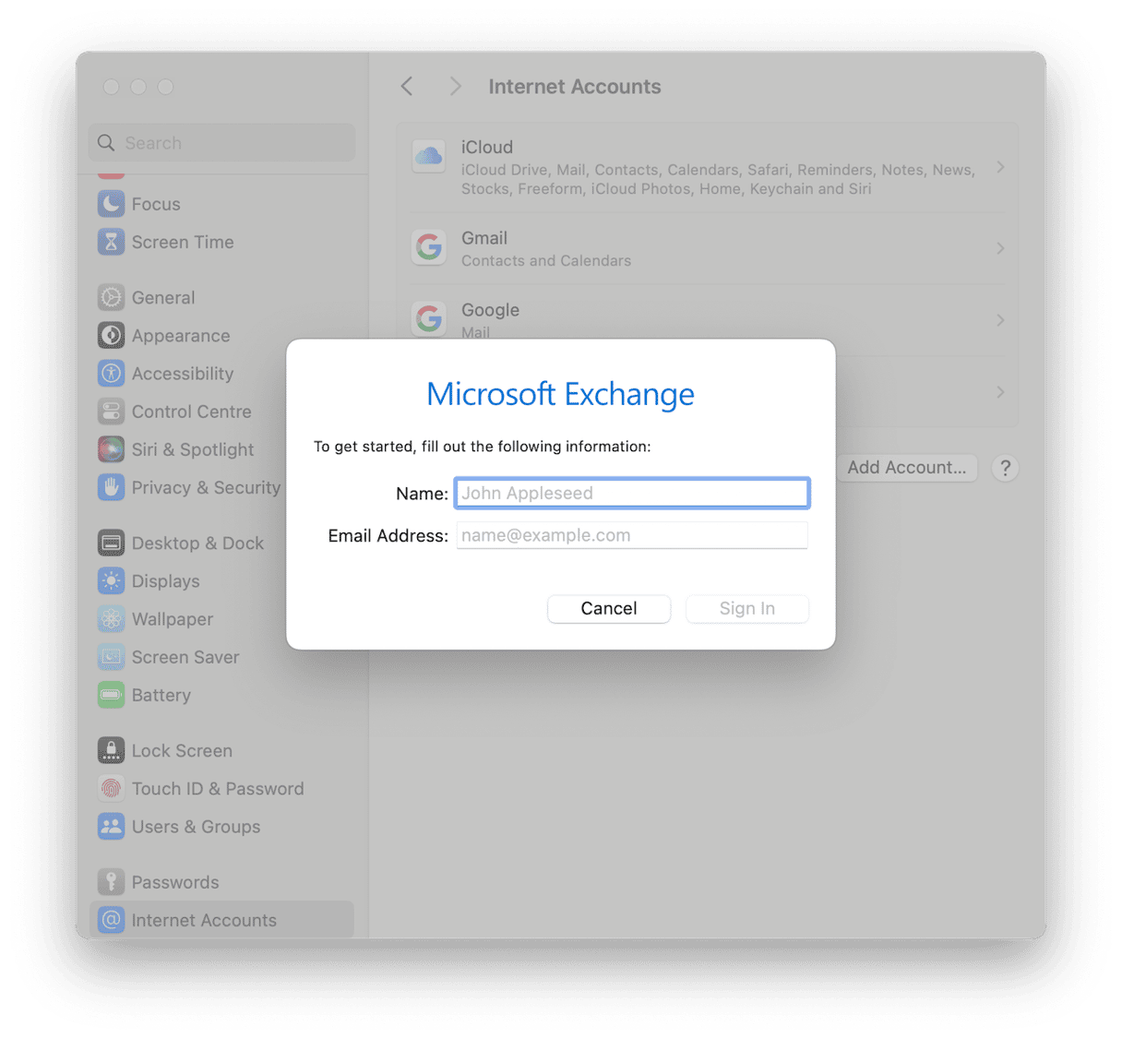This screenshot has height=1039, width=1122.
Task: Select Appearance label in sidebar
Action: click(x=181, y=335)
